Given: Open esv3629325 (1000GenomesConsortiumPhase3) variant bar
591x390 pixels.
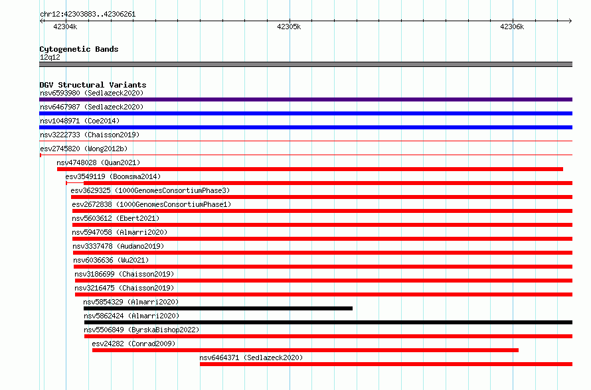Looking at the screenshot, I should coord(321,197).
